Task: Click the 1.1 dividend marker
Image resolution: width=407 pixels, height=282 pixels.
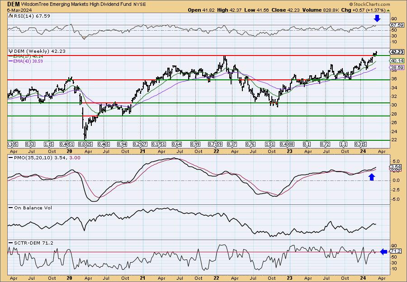Action: (343, 144)
